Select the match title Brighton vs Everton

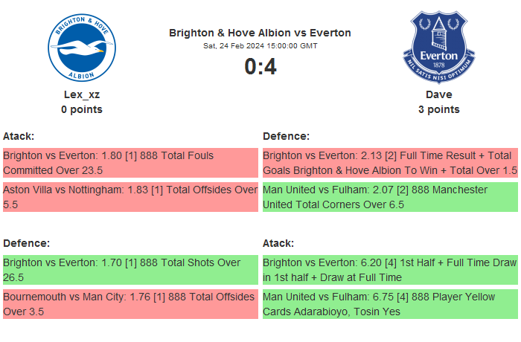[260, 33]
